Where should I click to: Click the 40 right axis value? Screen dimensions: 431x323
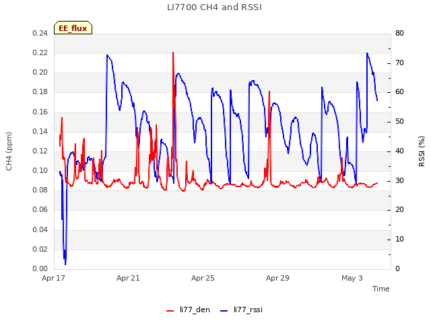click(x=399, y=151)
